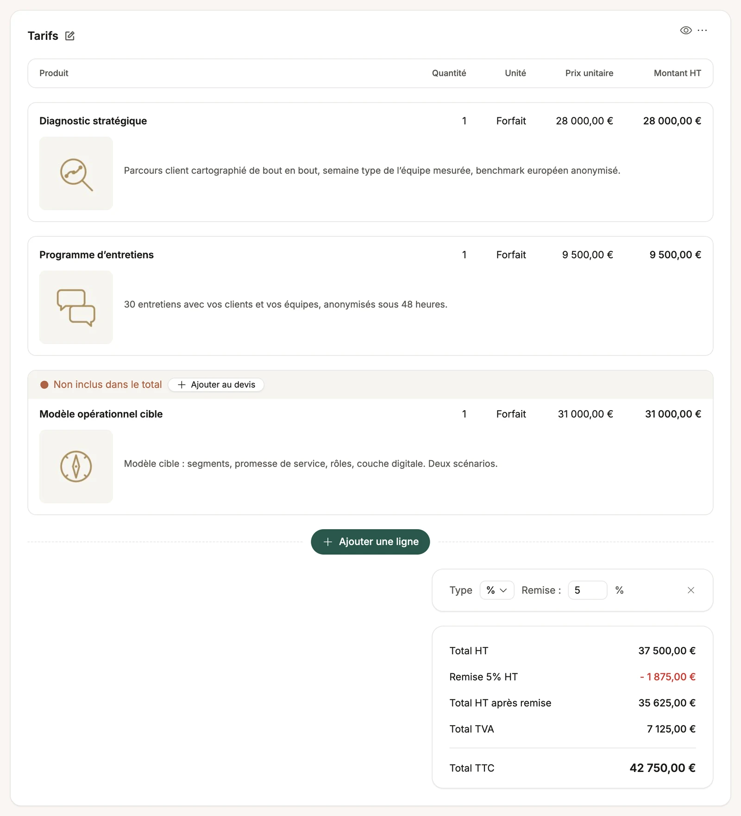This screenshot has width=741, height=816.
Task: Select the Diagnostic stratégique title
Action: (93, 121)
